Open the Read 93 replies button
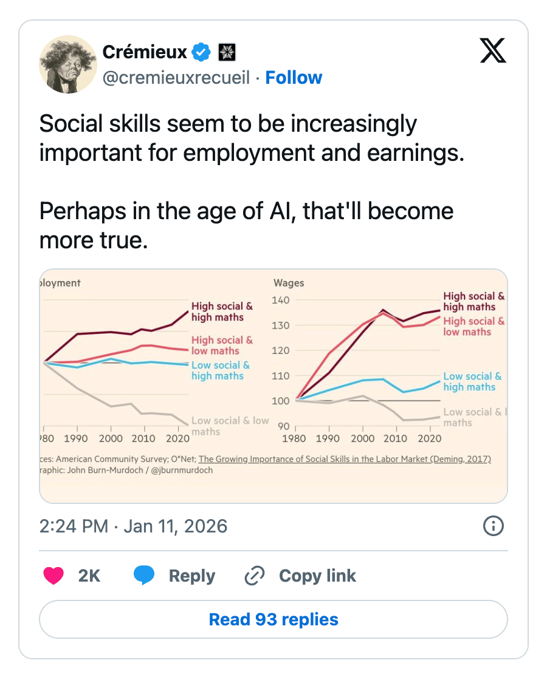The height and width of the screenshot is (680, 547). point(273,619)
